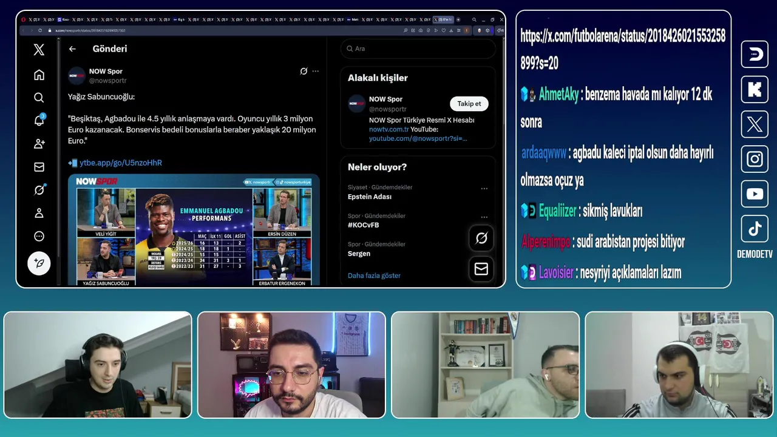Viewport: 777px width, 437px height.
Task: Open a new browser tab with plus
Action: (458, 19)
